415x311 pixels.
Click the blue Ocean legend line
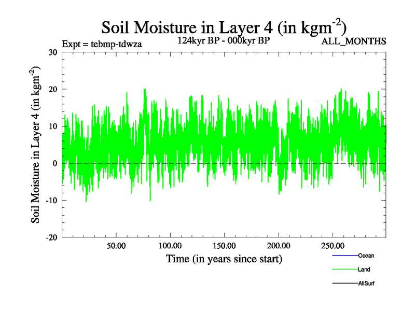click(x=344, y=256)
